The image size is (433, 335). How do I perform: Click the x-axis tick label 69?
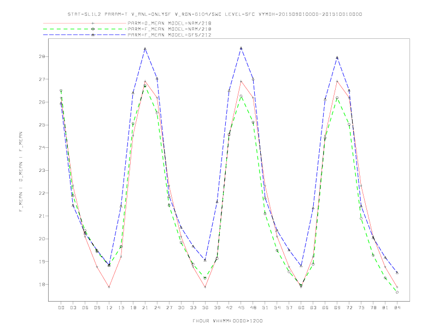(x=337, y=308)
